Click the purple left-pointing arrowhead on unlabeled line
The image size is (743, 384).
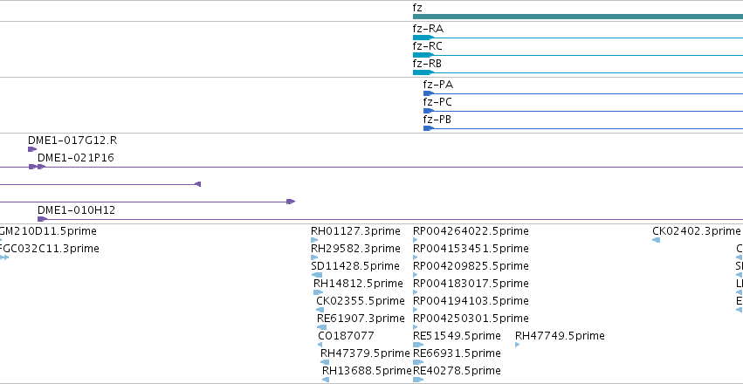pos(198,184)
